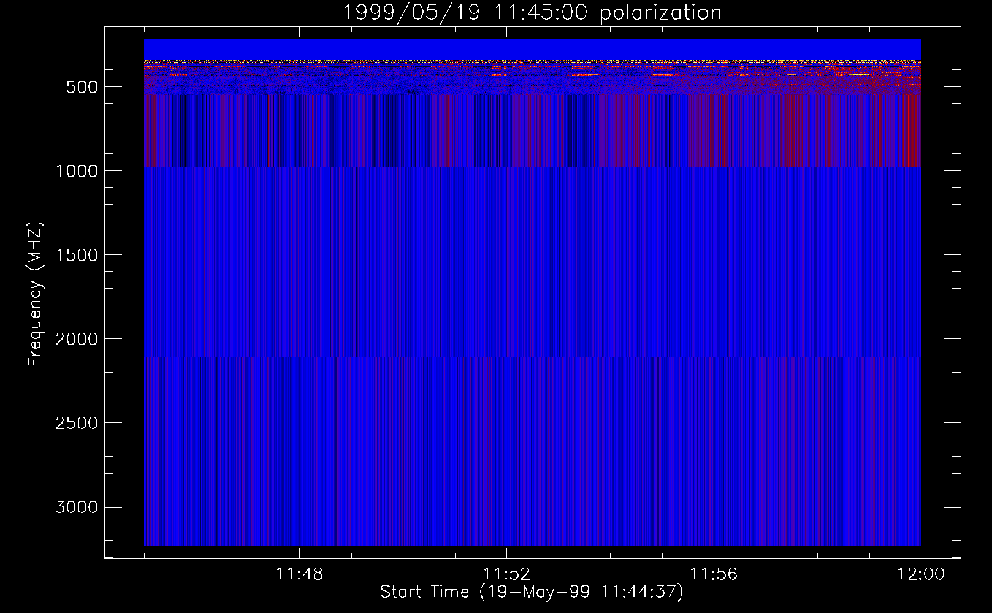Click the 11:56 time tick label
This screenshot has width=992, height=613.
click(x=714, y=574)
